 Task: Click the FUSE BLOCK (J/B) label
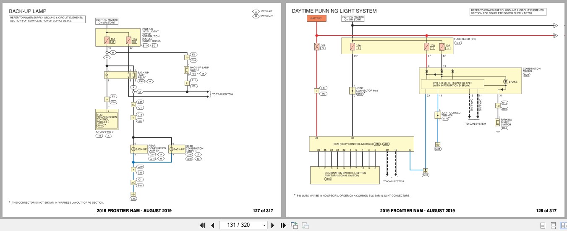click(x=465, y=39)
